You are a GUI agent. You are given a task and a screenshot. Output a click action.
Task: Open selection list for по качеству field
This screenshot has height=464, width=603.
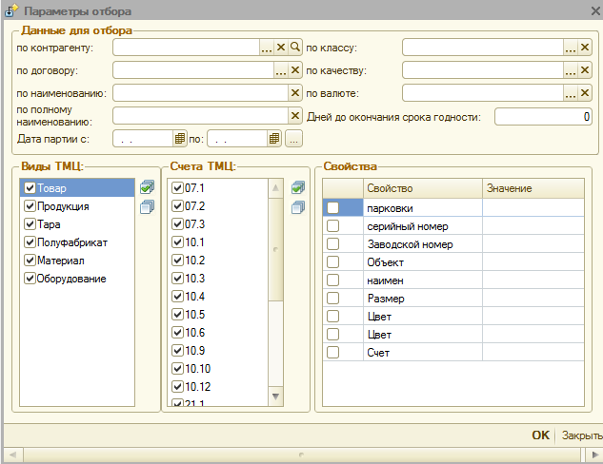tap(571, 70)
